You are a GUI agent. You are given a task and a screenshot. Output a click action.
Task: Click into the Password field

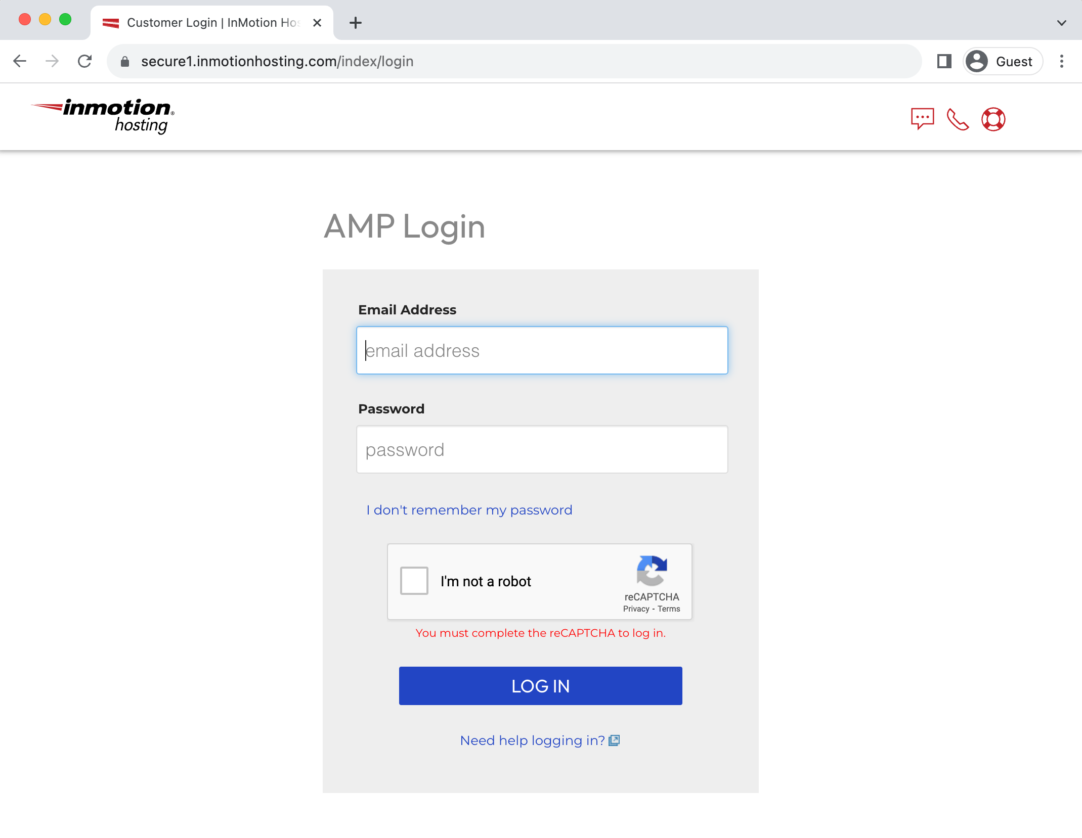[542, 449]
